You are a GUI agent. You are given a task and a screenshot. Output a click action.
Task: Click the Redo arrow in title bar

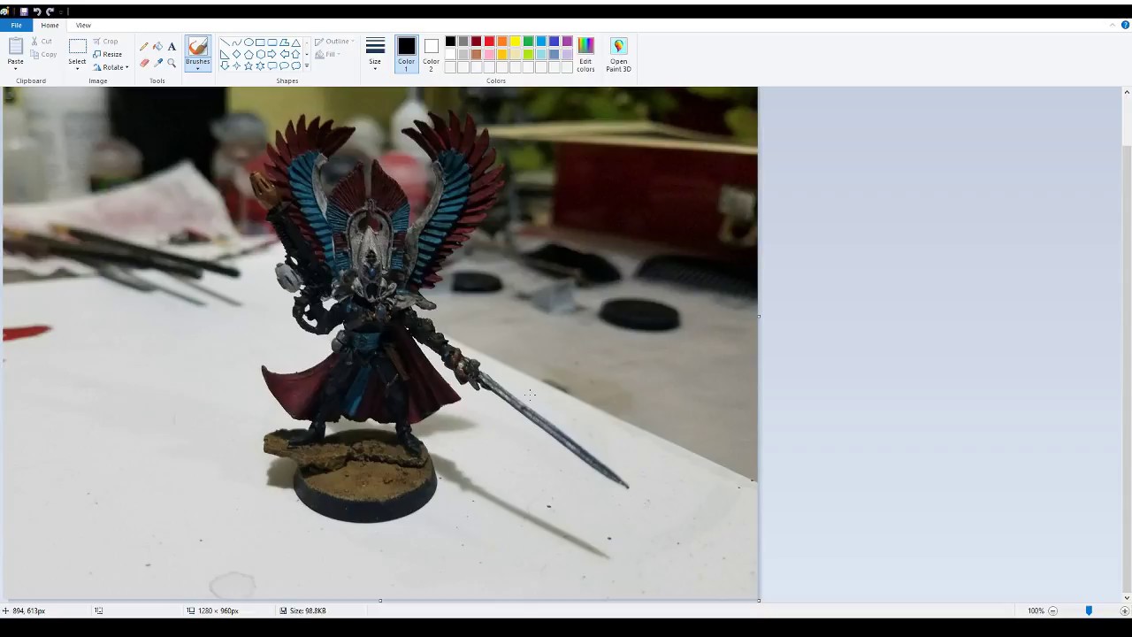[x=50, y=12]
